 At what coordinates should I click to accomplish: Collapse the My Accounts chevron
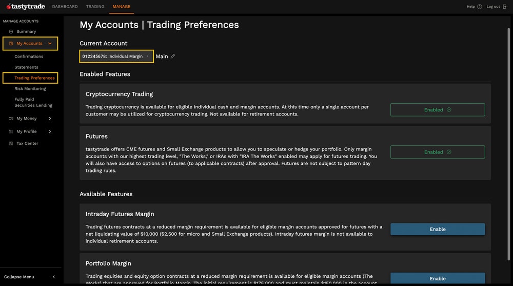point(50,43)
